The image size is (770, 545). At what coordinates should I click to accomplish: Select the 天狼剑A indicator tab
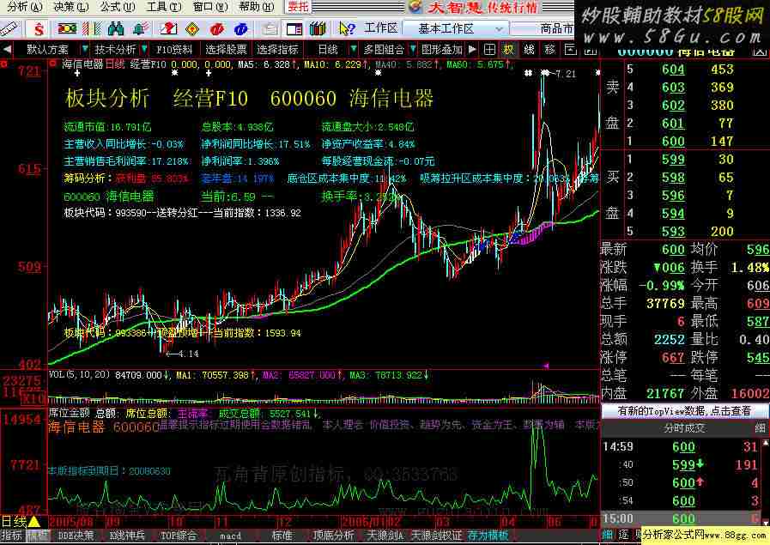pyautogui.click(x=385, y=536)
